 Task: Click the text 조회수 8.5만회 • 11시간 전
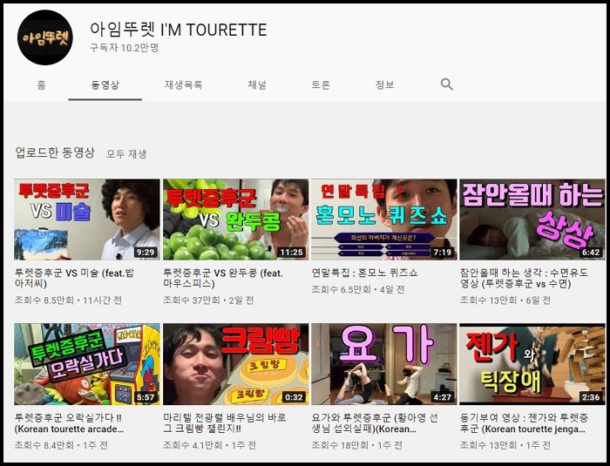pyautogui.click(x=68, y=301)
